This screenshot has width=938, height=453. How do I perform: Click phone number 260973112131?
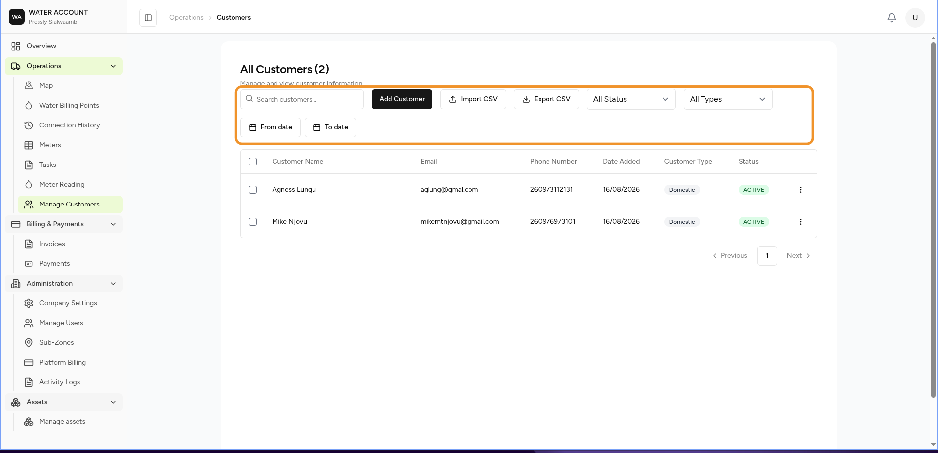point(551,190)
